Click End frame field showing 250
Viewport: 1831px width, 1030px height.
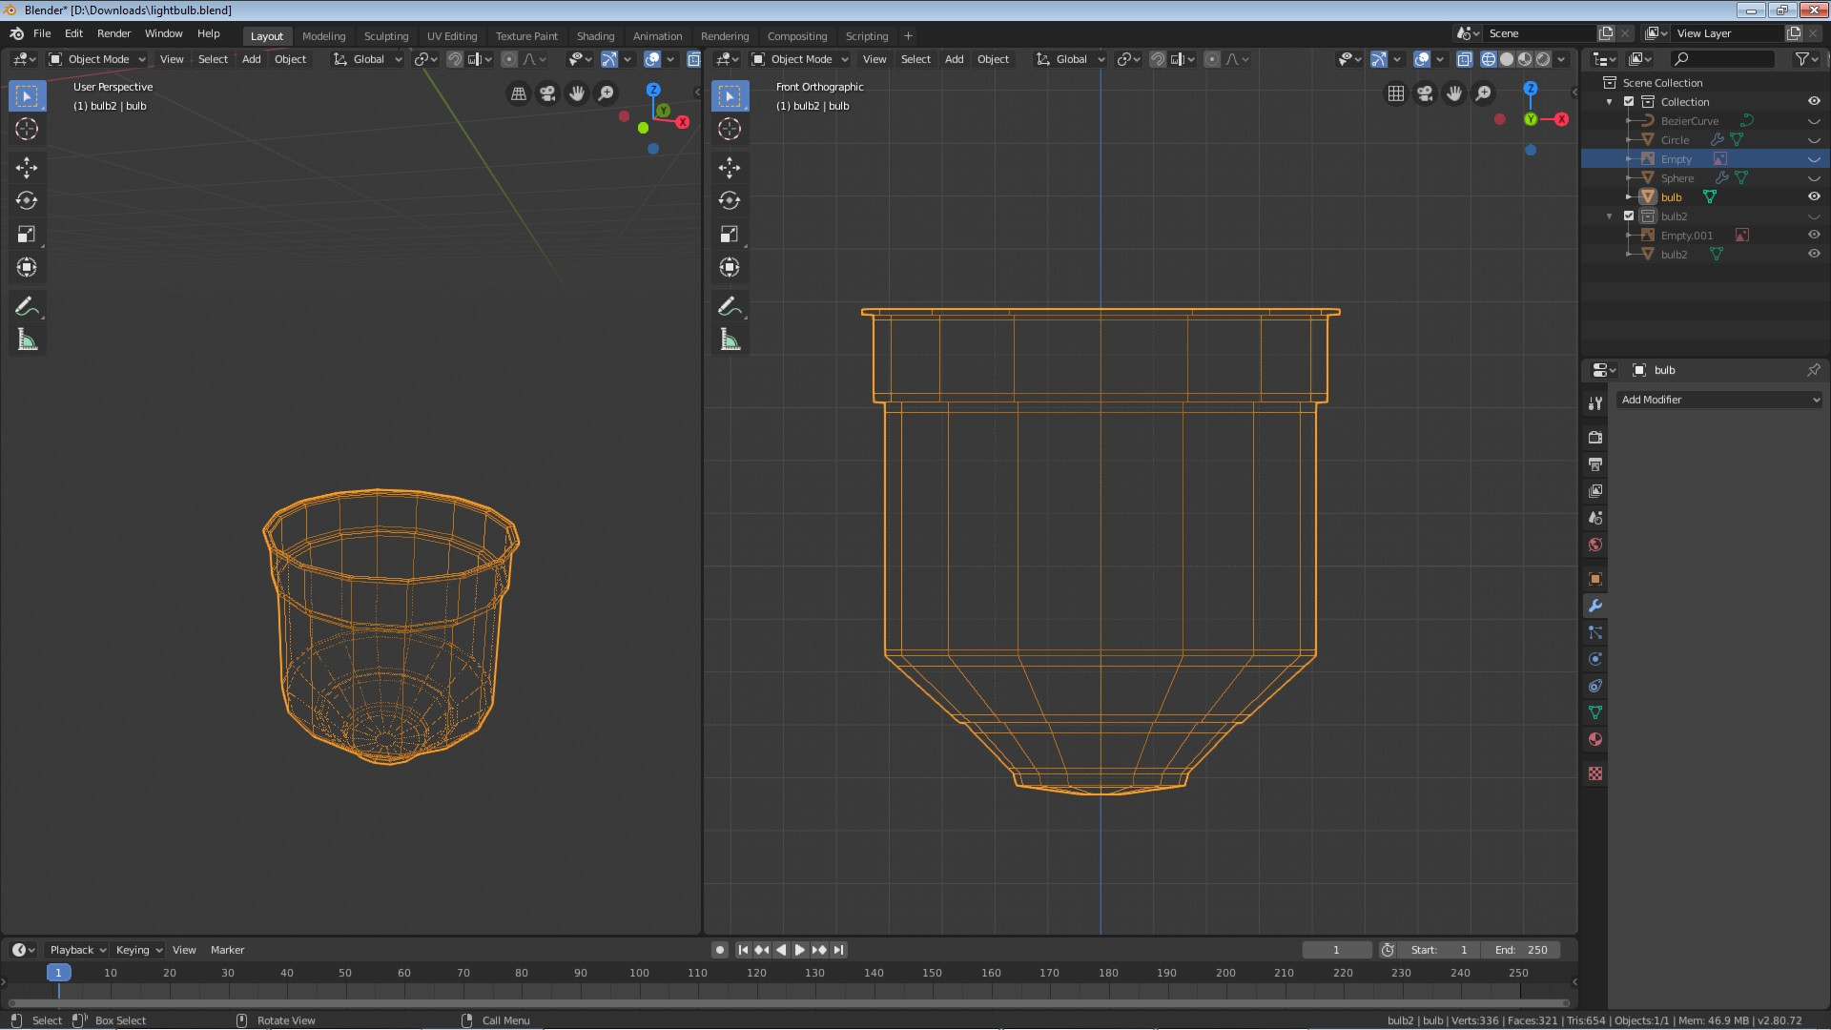[1521, 950]
